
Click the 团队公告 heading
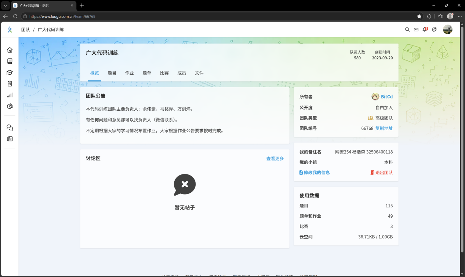click(x=95, y=96)
